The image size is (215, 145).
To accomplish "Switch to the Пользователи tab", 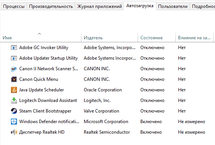I will click(x=173, y=6).
